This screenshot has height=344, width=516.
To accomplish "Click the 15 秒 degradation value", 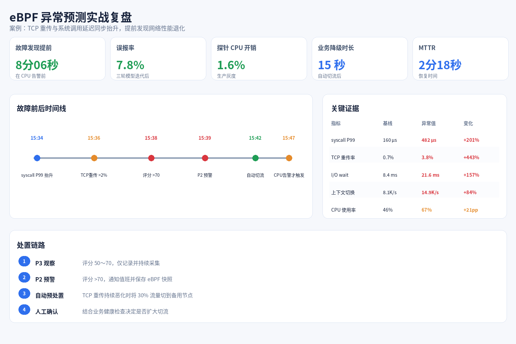I will (332, 65).
